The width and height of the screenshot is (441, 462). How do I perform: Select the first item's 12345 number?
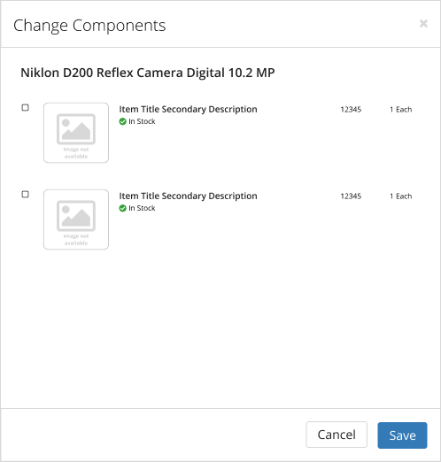351,110
